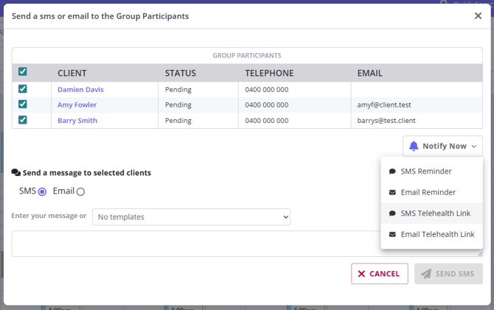494x310 pixels.
Task: Click the SMS Reminder speech bubble icon
Action: [x=392, y=172]
